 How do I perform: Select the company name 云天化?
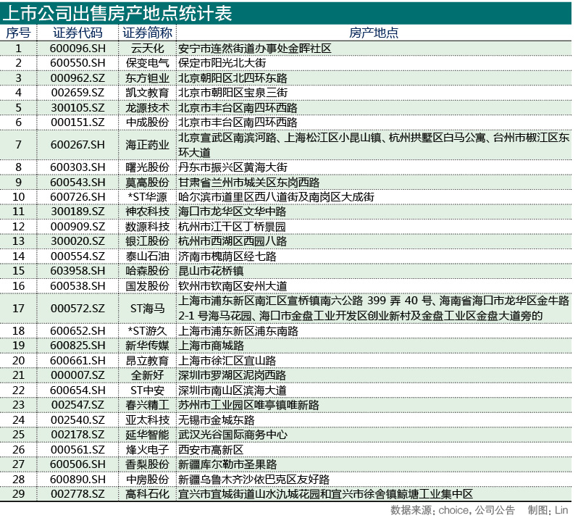(x=148, y=49)
